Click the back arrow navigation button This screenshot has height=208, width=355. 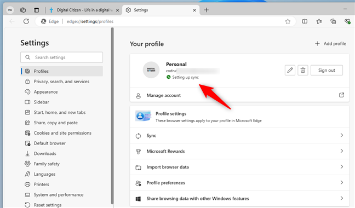pyautogui.click(x=12, y=21)
